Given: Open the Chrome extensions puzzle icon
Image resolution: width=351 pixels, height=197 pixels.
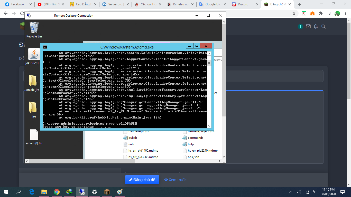Looking at the screenshot, I should [321, 13].
